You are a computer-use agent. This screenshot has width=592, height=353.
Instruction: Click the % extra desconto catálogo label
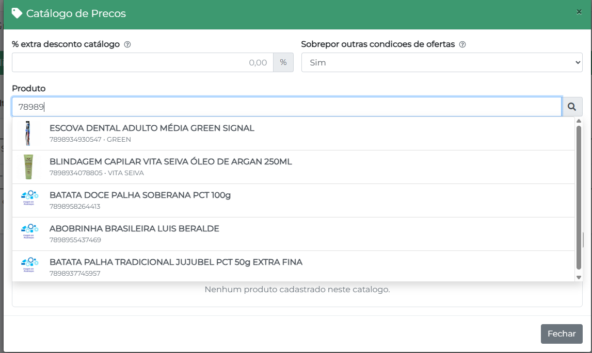[x=66, y=44]
